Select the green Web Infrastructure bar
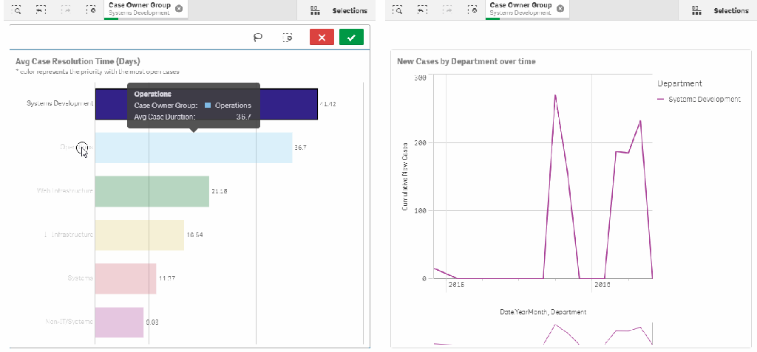Screen dimensions: 757x352 click(x=152, y=191)
